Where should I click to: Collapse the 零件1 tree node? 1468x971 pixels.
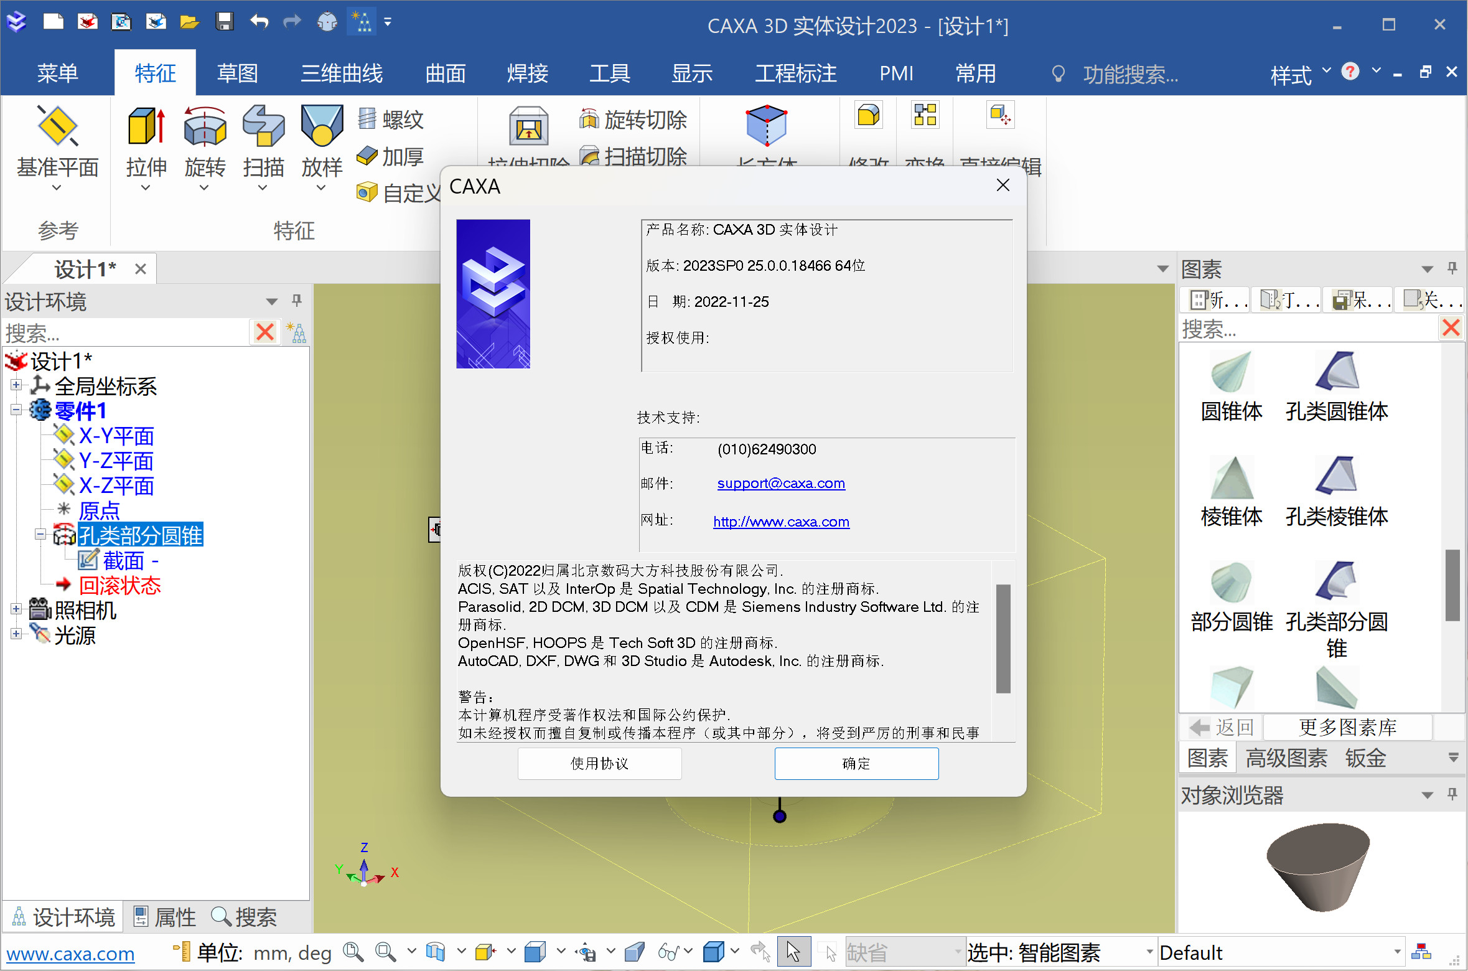click(x=16, y=410)
